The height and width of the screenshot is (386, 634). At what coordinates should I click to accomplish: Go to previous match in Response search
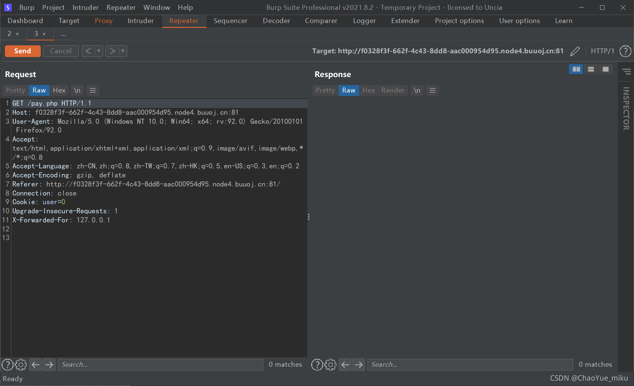(x=345, y=364)
